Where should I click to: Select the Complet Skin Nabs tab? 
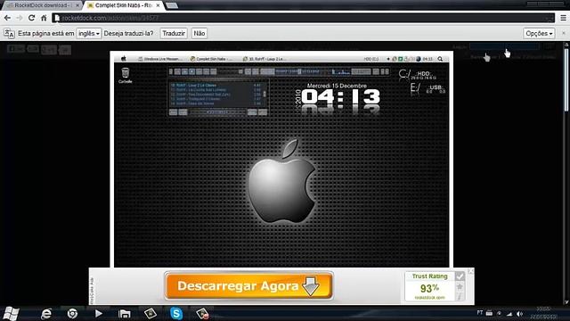pyautogui.click(x=123, y=5)
